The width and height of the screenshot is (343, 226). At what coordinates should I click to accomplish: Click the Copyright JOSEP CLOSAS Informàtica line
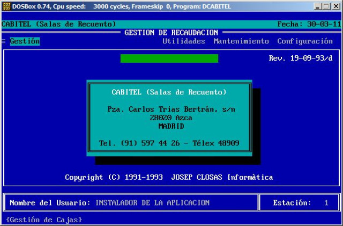(x=169, y=177)
